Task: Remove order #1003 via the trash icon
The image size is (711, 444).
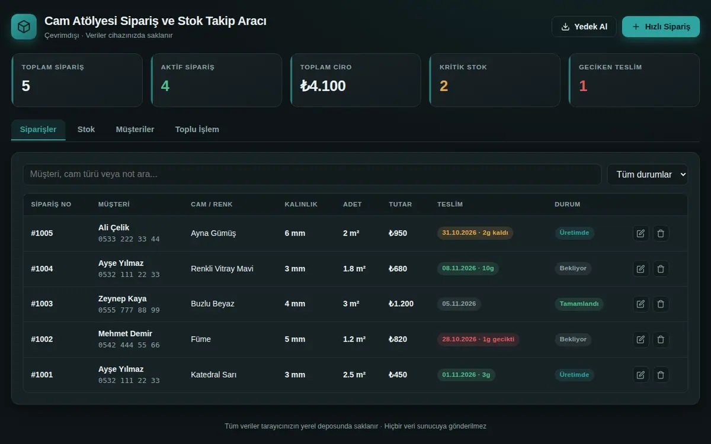Action: [x=661, y=304]
